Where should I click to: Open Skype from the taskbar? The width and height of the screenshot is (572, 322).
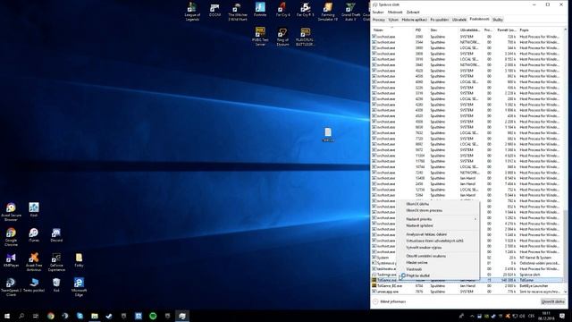[x=80, y=316]
